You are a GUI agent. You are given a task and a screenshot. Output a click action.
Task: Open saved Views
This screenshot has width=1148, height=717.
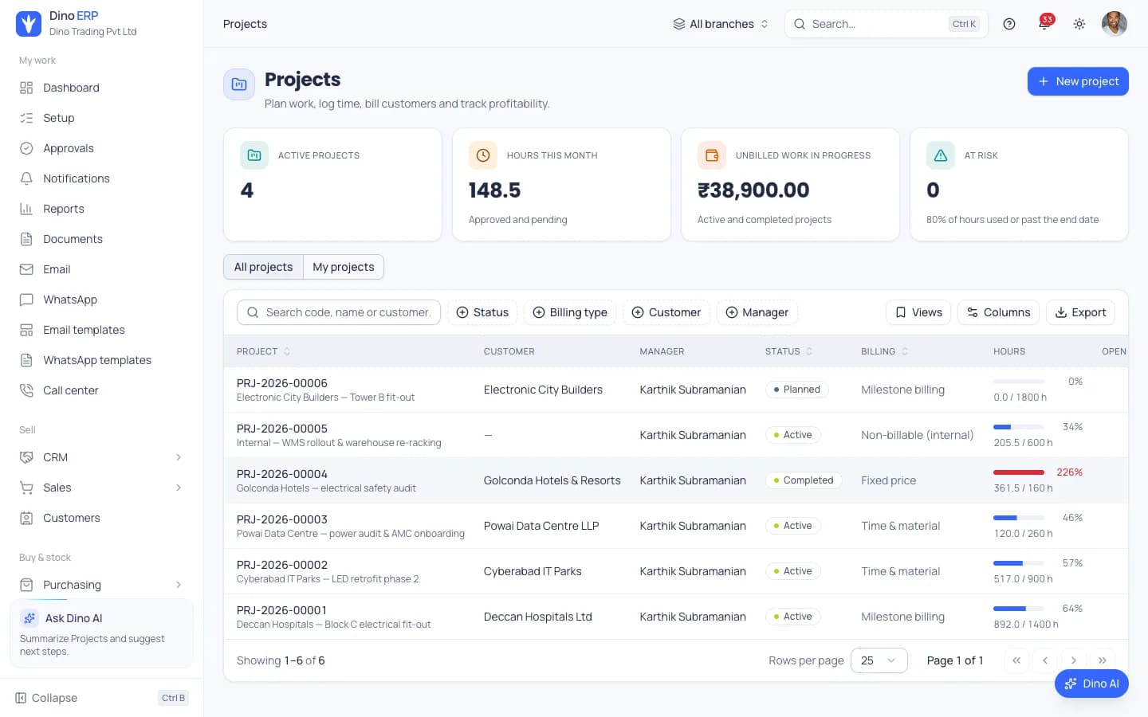(x=918, y=312)
